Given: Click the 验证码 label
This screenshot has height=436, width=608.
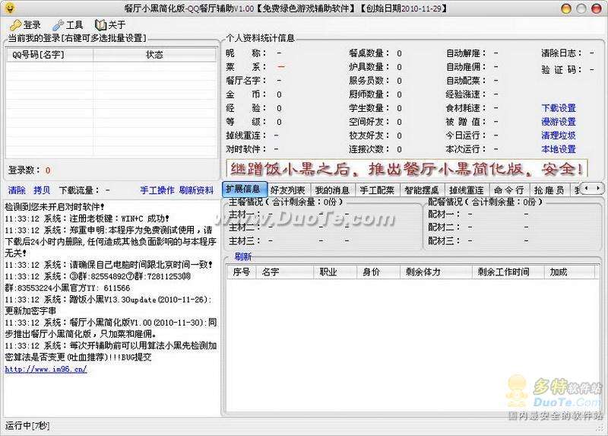Looking at the screenshot, I should click(562, 70).
